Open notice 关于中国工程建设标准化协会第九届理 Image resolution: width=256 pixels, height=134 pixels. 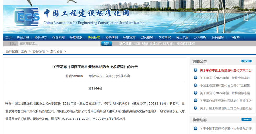225,129
